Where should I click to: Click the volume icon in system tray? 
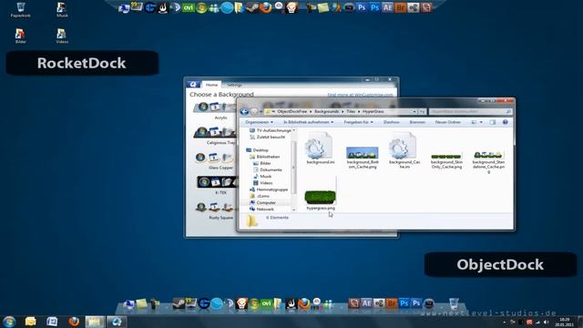[x=546, y=322]
